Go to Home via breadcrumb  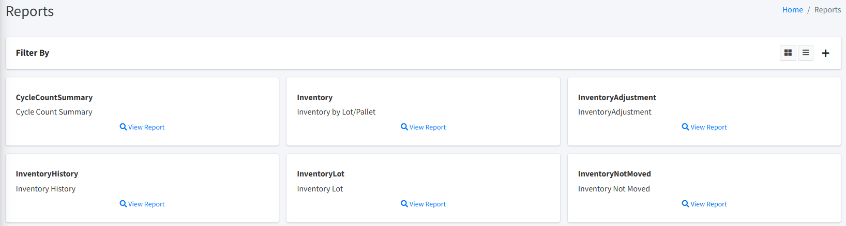pyautogui.click(x=792, y=10)
